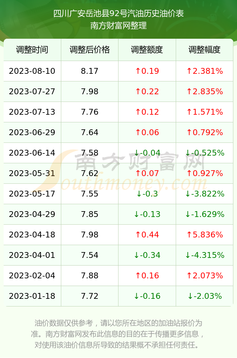Viewport: 237px width, 358px height.
Task: Click the ↓-1.629% percentage cell
Action: [205, 214]
